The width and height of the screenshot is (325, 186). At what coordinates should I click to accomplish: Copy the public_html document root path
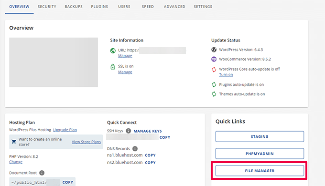click(68, 182)
